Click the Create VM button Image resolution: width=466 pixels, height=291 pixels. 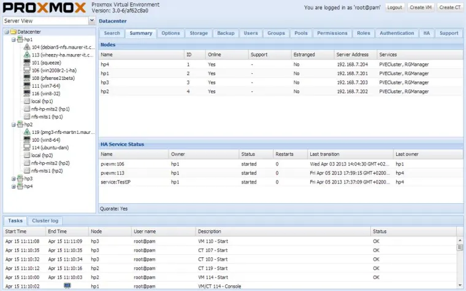tap(421, 7)
